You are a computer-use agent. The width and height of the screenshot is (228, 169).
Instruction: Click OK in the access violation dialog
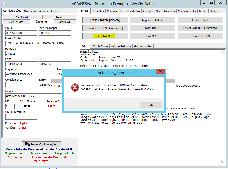(x=151, y=105)
